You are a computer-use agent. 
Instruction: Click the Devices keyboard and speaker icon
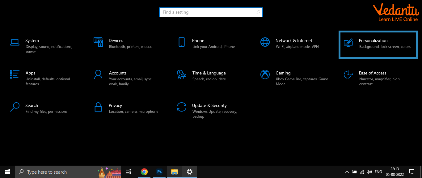[x=98, y=42]
